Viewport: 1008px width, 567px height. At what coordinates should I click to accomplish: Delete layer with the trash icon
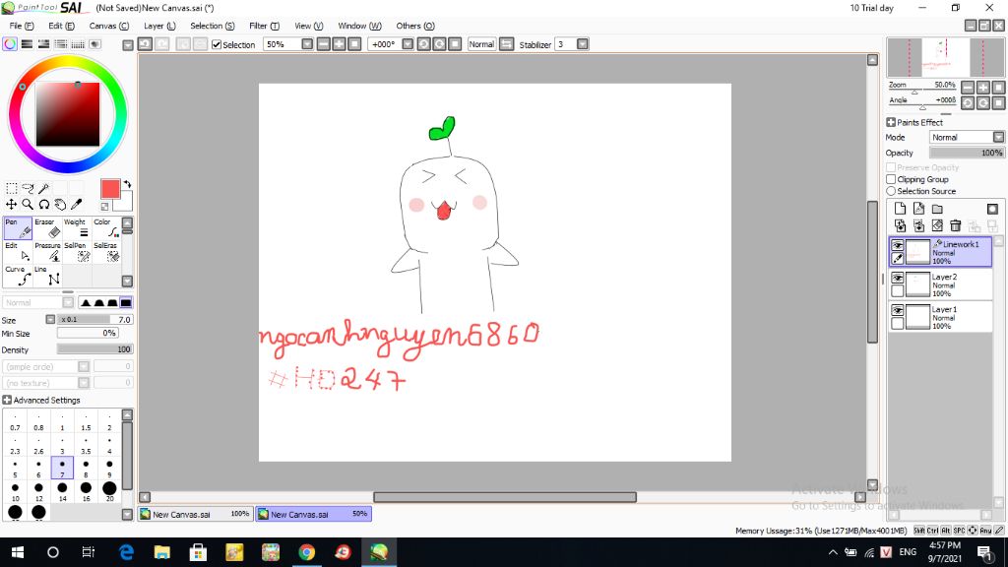point(955,225)
